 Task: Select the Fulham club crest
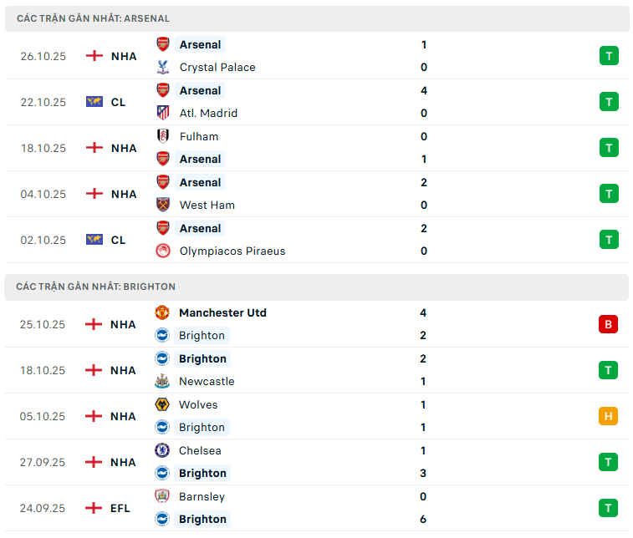pyautogui.click(x=163, y=136)
